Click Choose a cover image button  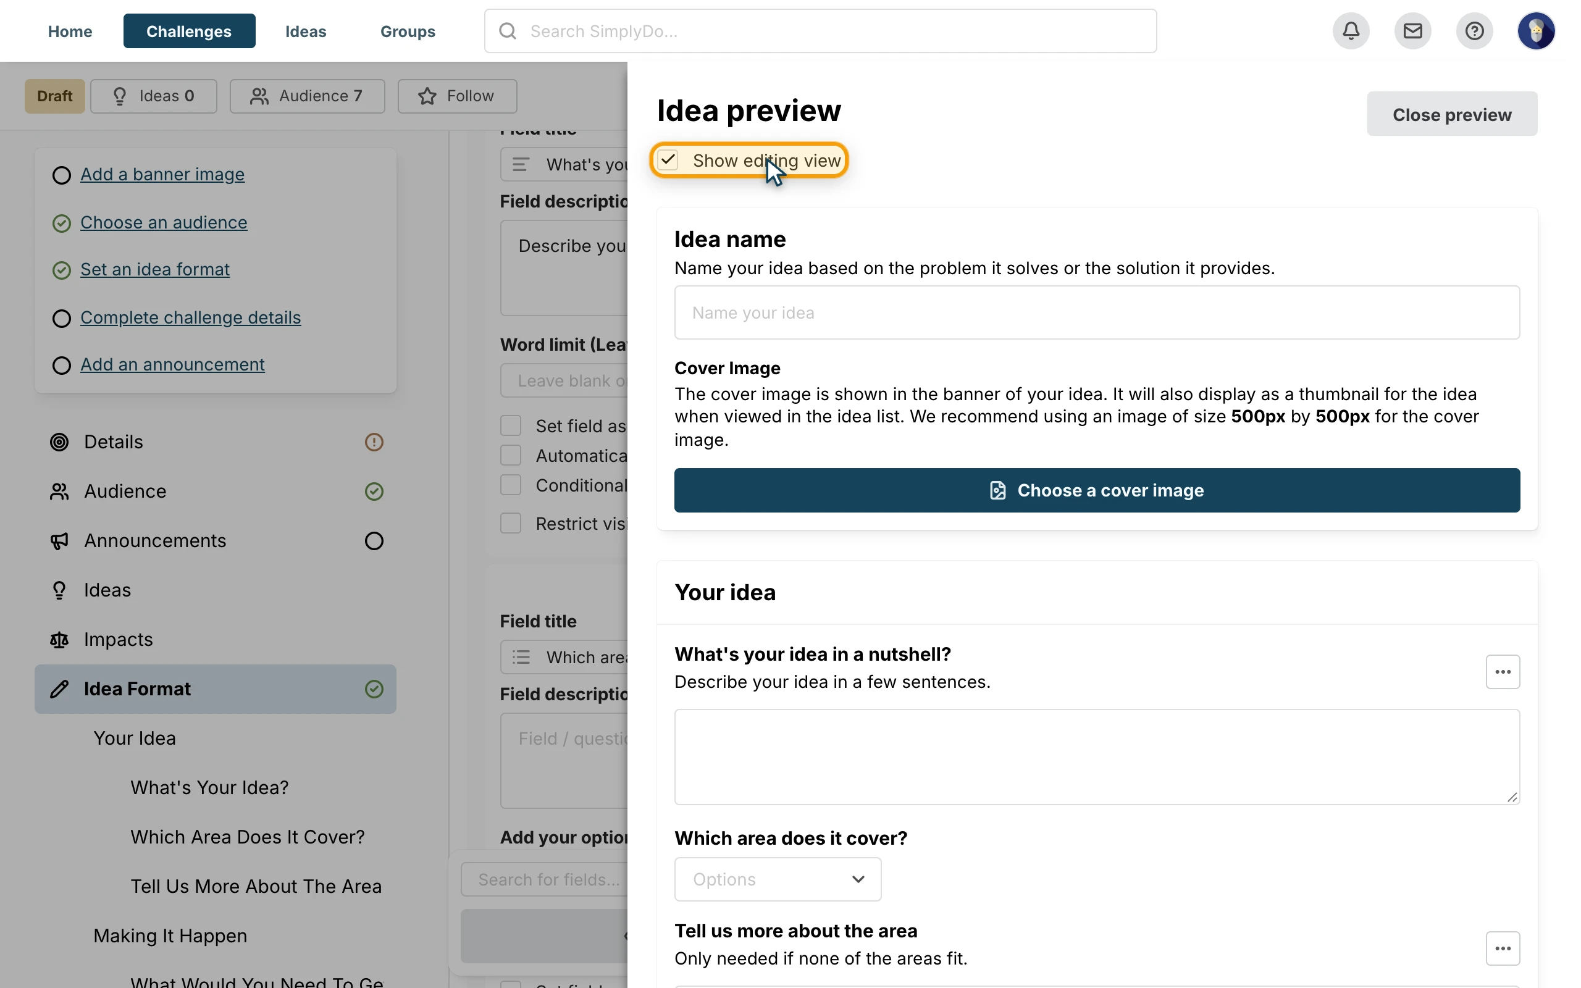point(1097,490)
